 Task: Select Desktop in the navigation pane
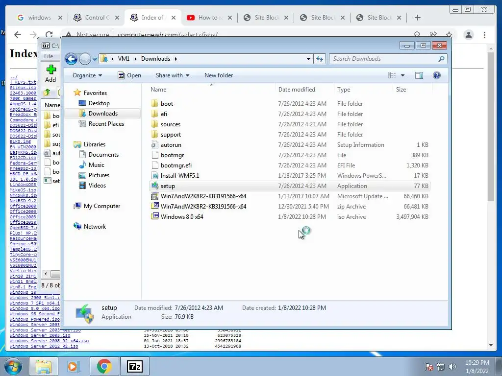99,103
